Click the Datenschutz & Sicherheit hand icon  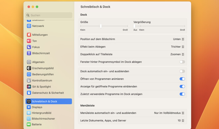tap(29, 93)
